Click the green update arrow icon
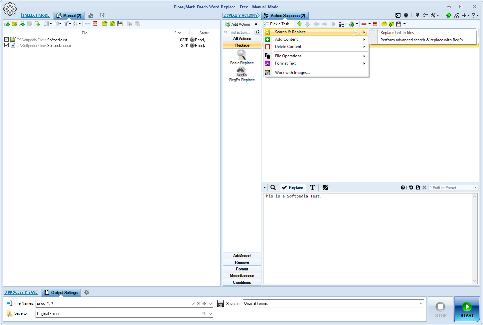Viewport: 483px width, 325px height. (449, 15)
